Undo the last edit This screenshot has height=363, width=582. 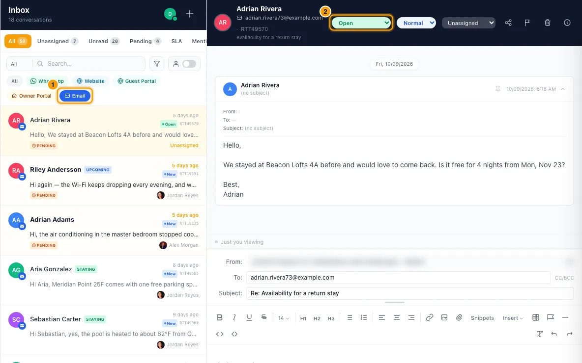[554, 334]
